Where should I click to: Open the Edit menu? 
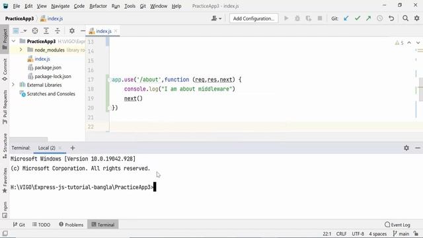click(x=28, y=6)
